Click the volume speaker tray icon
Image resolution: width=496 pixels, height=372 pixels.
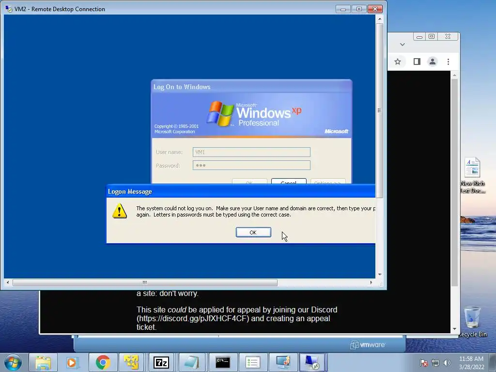click(x=447, y=363)
